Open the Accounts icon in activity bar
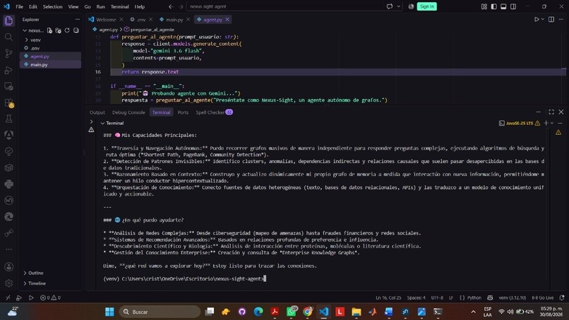Screen dimensions: 569x320 point(8,266)
